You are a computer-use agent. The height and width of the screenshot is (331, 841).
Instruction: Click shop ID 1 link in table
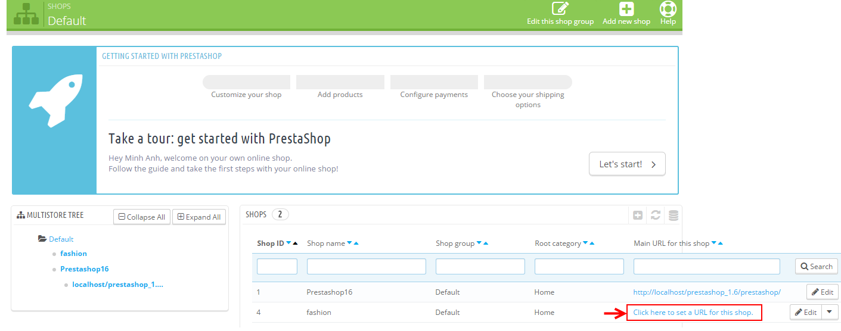[259, 292]
